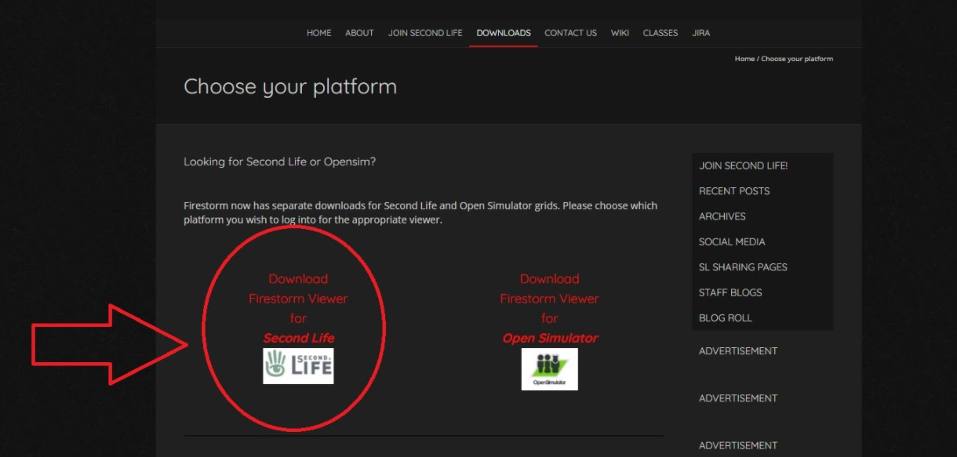Open STAFF BLOGS in the sidebar
The image size is (957, 457).
click(x=730, y=292)
